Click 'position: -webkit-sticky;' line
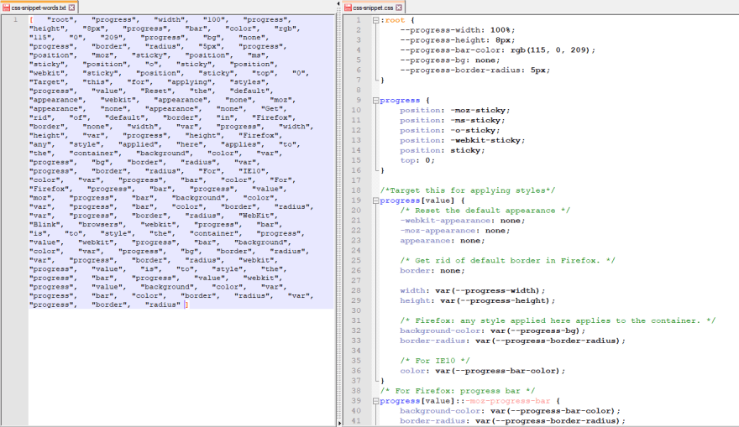Viewport: 739px width, 427px height. [463, 140]
